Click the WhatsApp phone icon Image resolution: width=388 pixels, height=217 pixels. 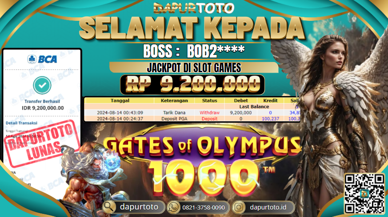pyautogui.click(x=173, y=207)
